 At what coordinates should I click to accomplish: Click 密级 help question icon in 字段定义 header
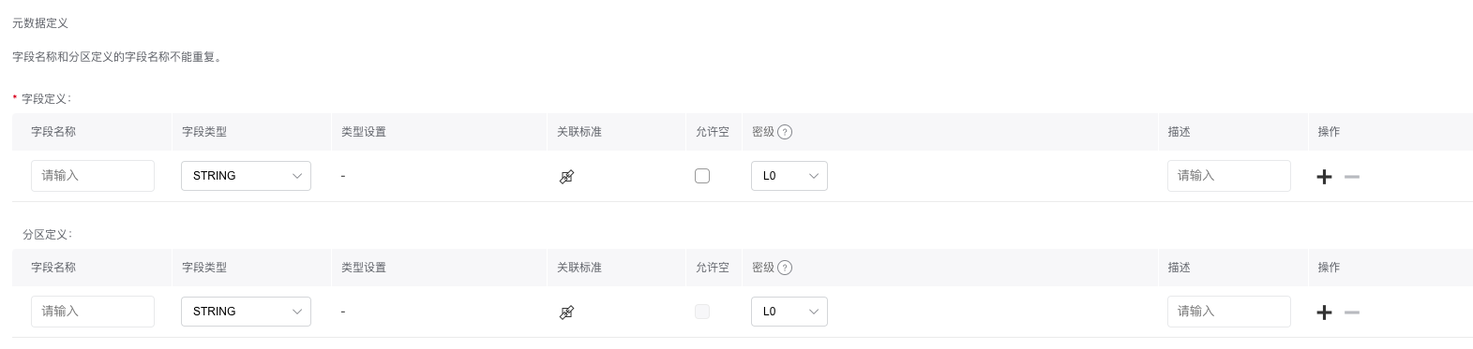pyautogui.click(x=785, y=132)
